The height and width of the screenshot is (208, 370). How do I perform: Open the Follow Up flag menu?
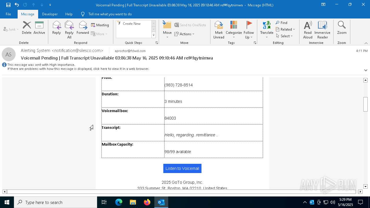coord(249,29)
